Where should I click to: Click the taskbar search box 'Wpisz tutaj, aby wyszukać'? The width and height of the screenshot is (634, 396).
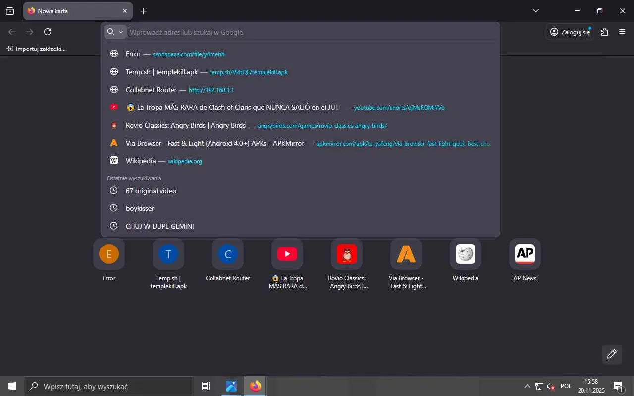point(109,386)
